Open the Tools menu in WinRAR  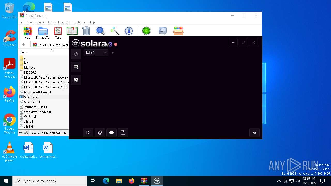[51, 22]
